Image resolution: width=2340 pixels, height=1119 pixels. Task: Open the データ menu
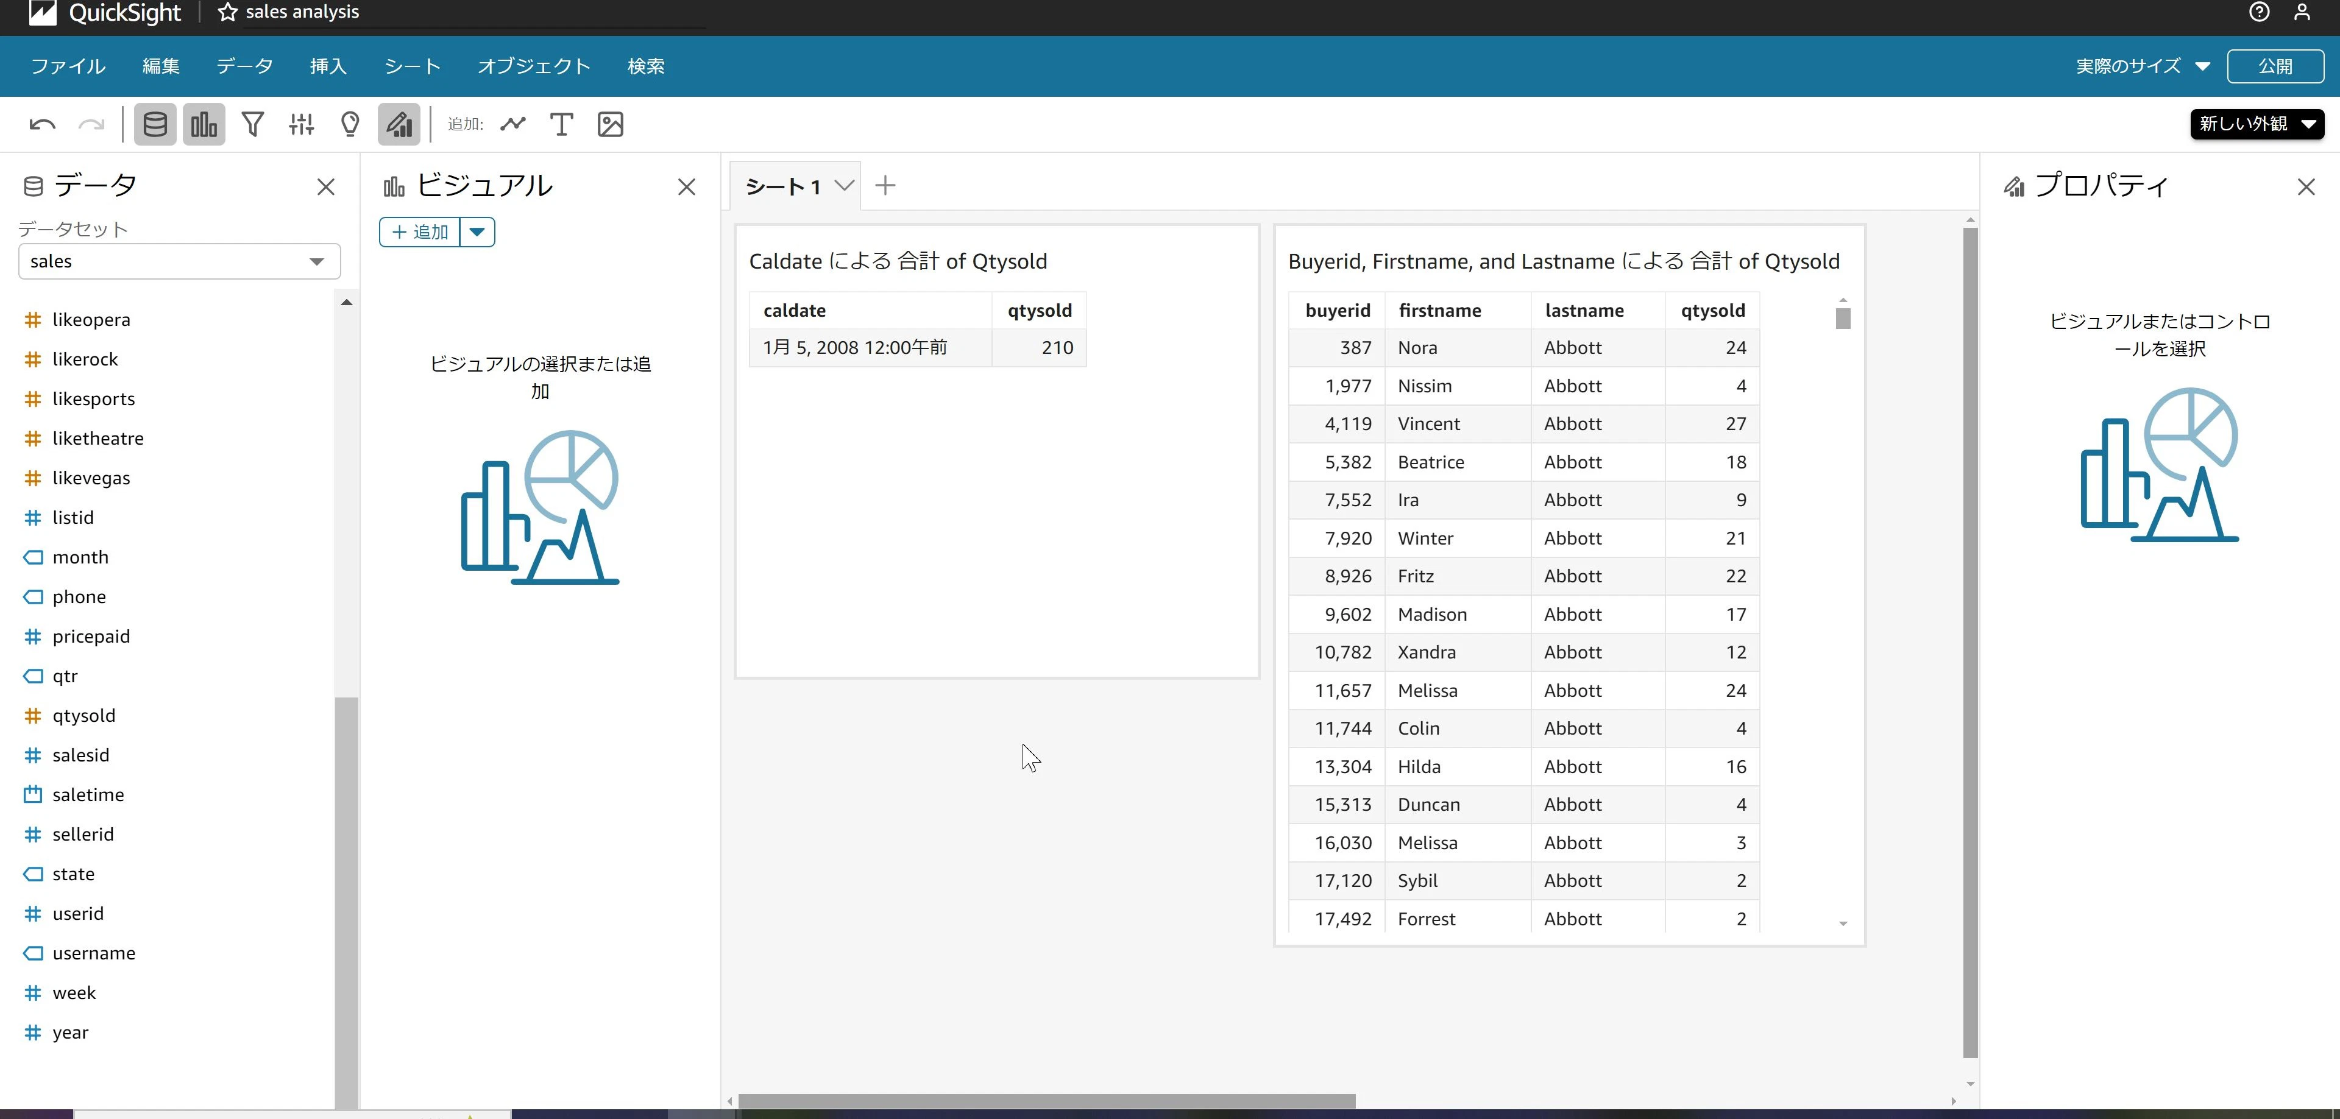click(x=244, y=66)
